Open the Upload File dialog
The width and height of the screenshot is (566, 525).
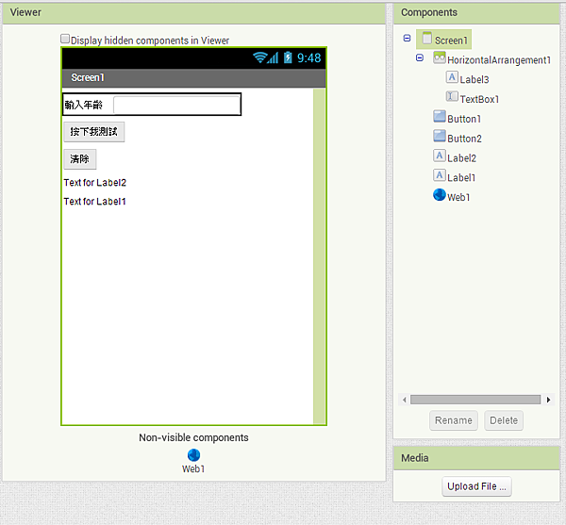point(476,486)
